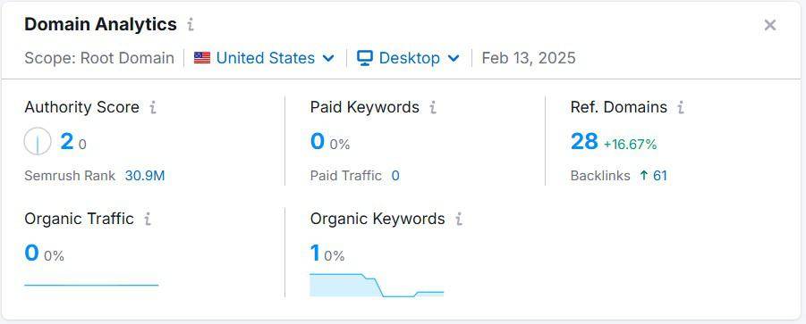This screenshot has height=324, width=806.
Task: Open the United States country dropdown
Action: click(x=264, y=58)
